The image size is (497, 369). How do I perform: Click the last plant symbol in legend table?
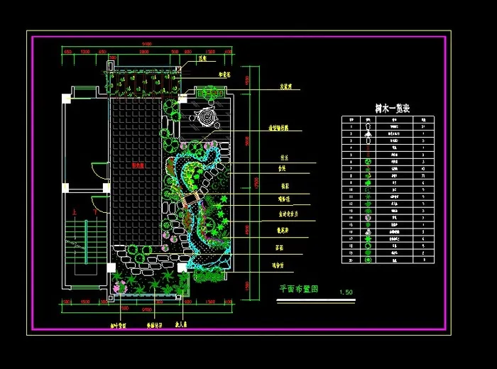pos(368,260)
